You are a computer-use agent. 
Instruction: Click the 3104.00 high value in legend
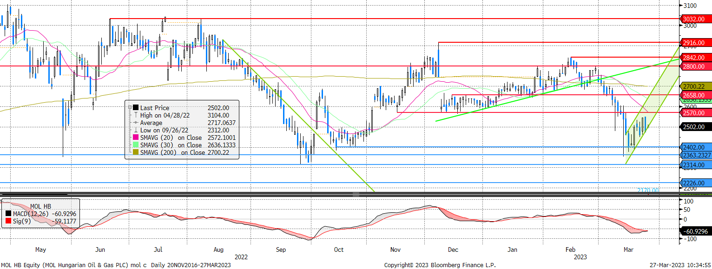pos(219,115)
